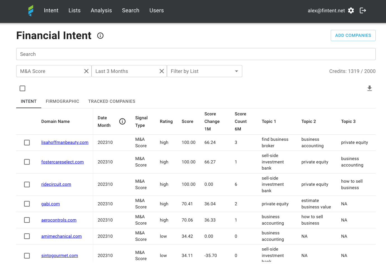Click info icon beside Financial Intent title
The image size is (386, 264).
click(x=100, y=36)
